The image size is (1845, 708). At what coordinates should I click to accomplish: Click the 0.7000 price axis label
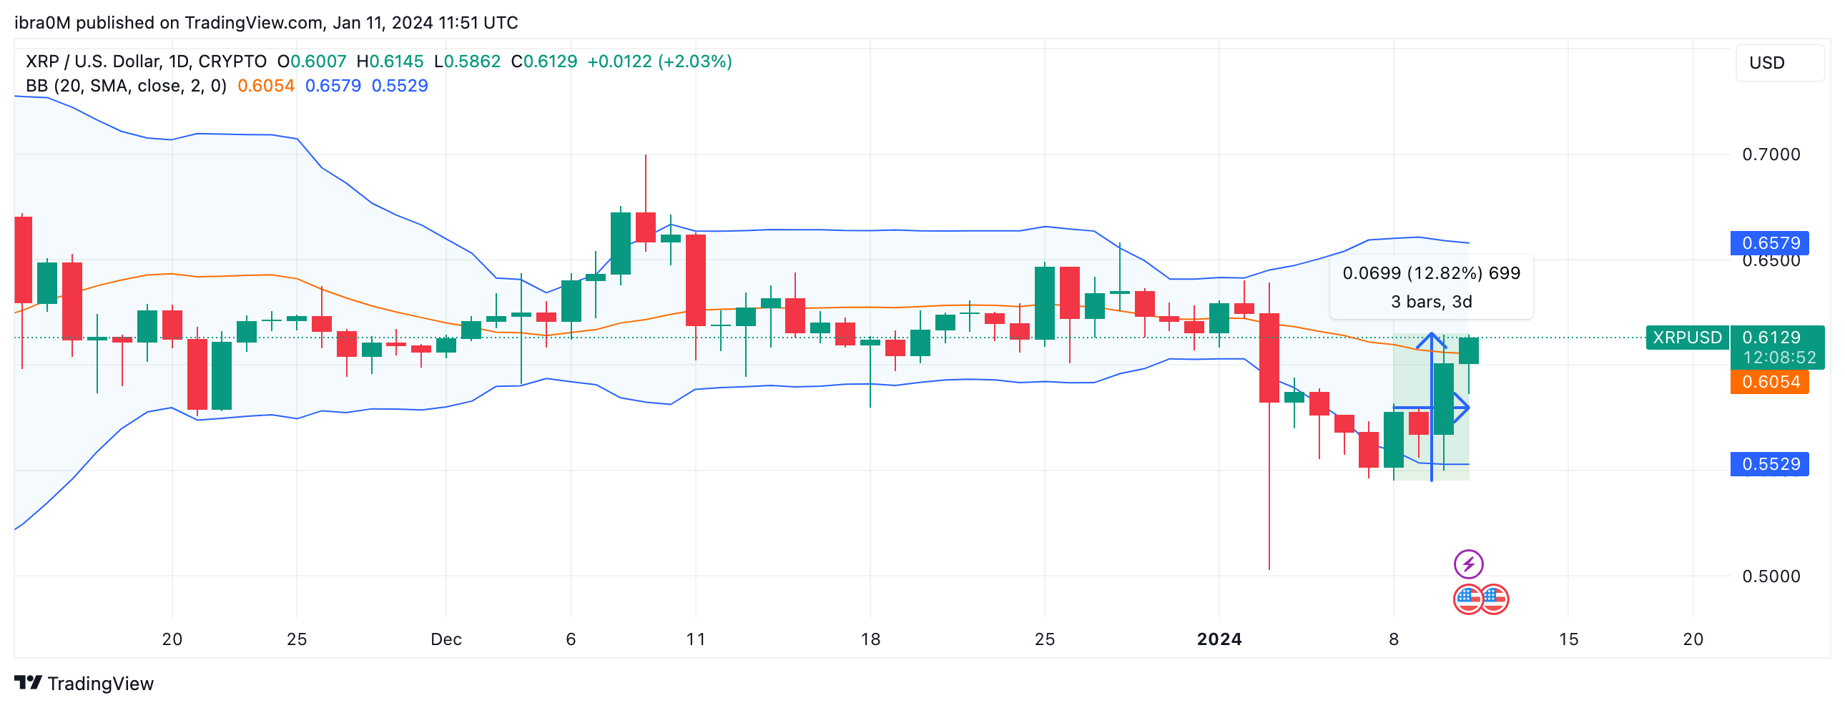(1771, 154)
